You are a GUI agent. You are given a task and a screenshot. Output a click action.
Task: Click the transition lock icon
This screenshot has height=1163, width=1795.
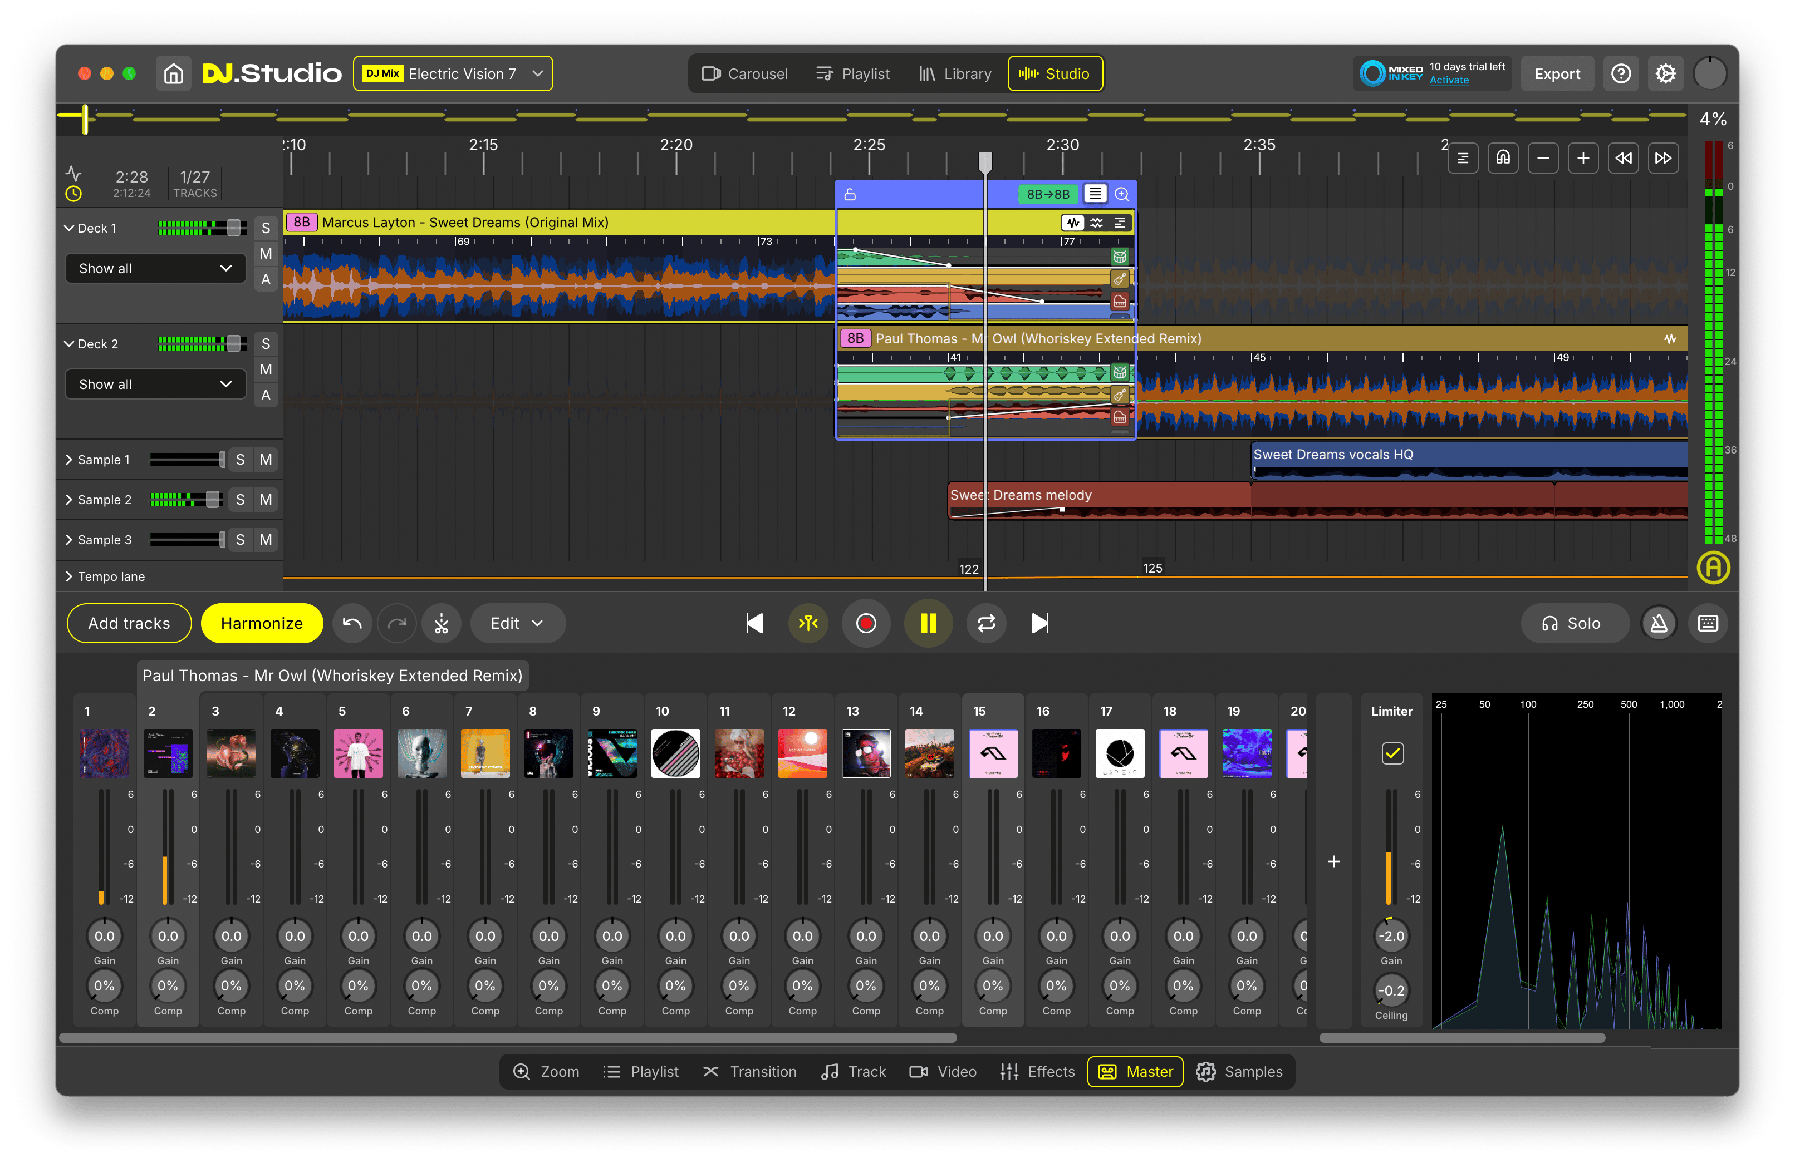(850, 194)
